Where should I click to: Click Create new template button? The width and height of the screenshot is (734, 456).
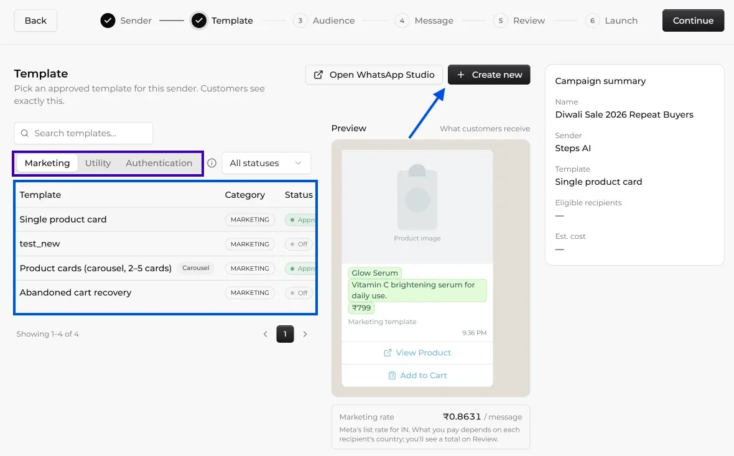pyautogui.click(x=489, y=75)
